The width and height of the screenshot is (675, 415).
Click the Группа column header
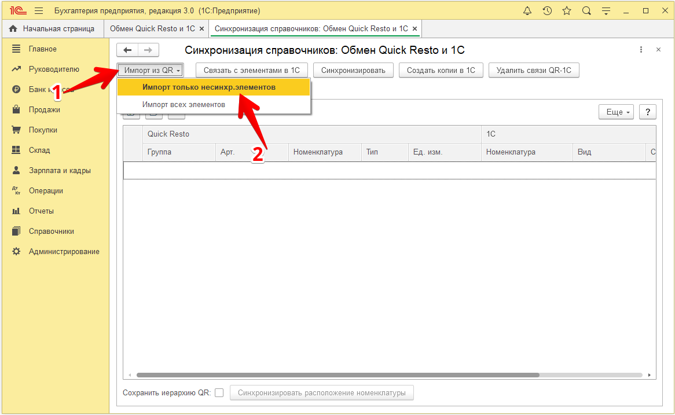click(179, 152)
